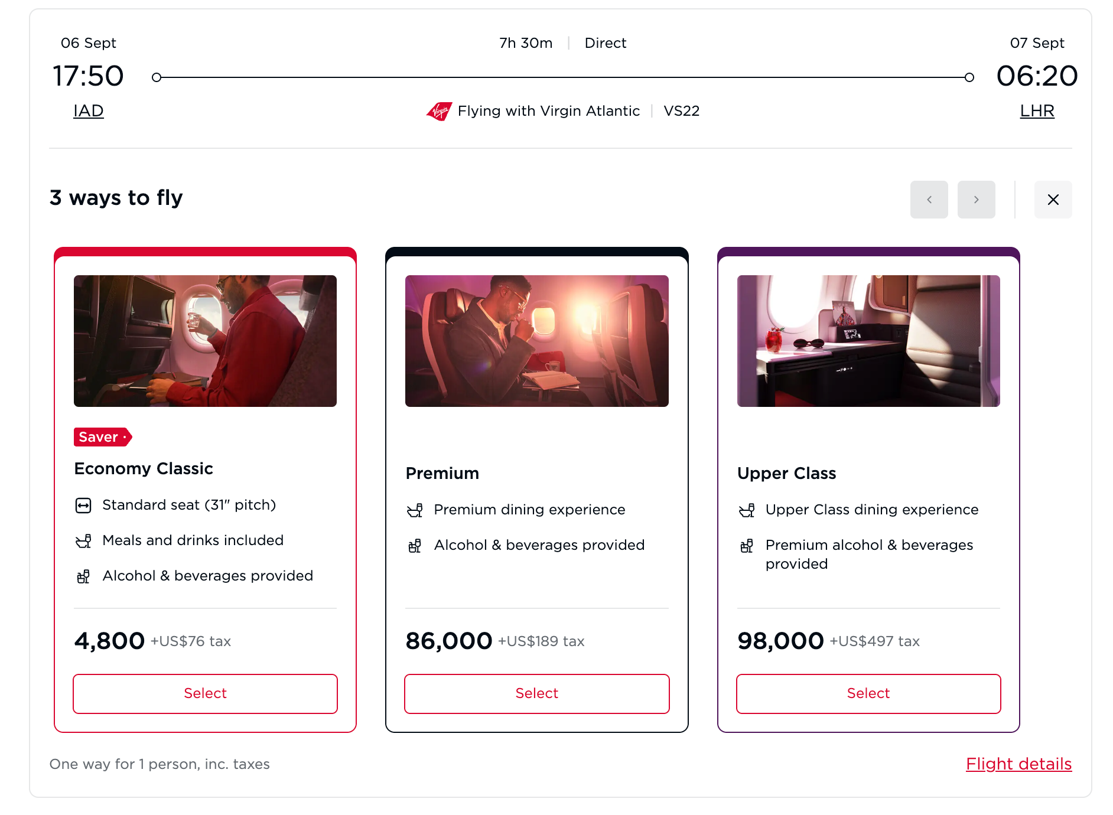Select the Economy Classic fare
The image size is (1113, 815).
point(205,693)
